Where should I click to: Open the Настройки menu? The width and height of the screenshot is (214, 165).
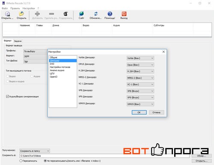29,8
